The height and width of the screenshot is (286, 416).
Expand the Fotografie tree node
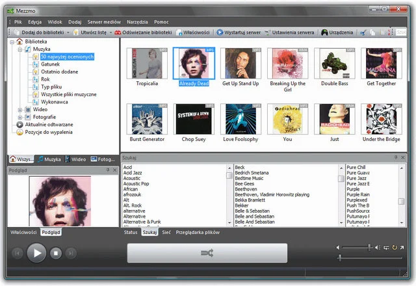(x=20, y=117)
